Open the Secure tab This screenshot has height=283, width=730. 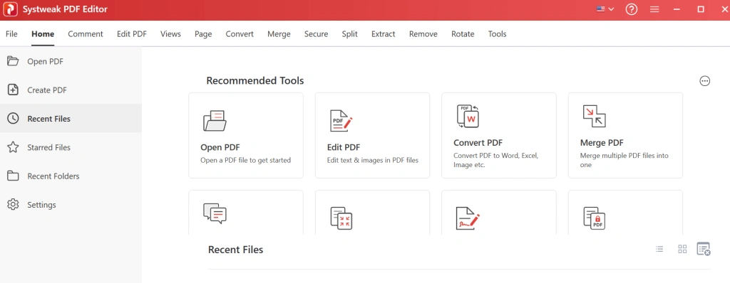316,34
